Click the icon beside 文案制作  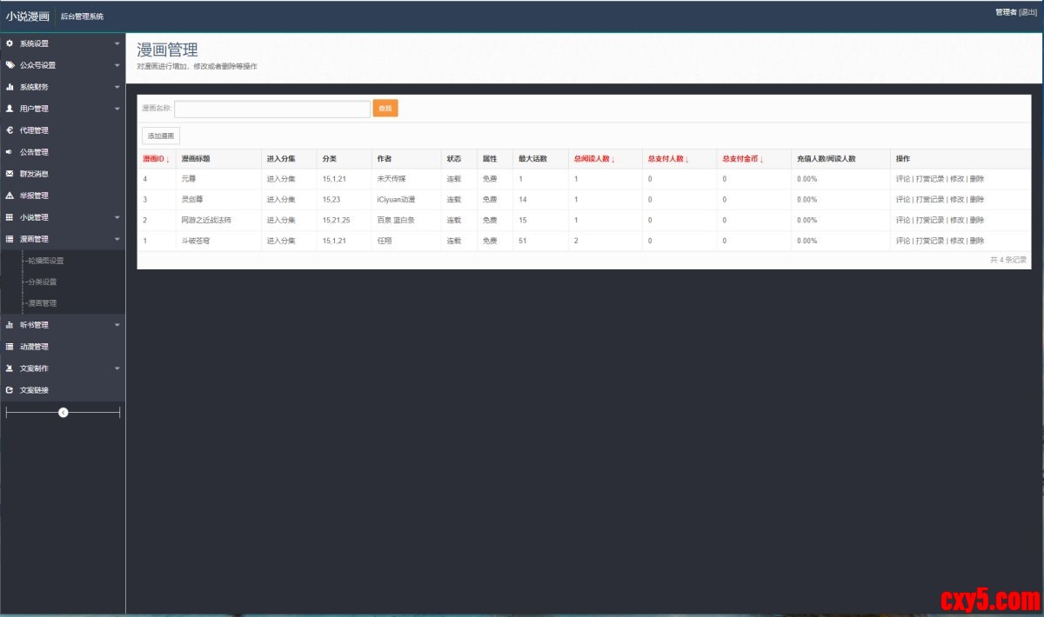[10, 368]
